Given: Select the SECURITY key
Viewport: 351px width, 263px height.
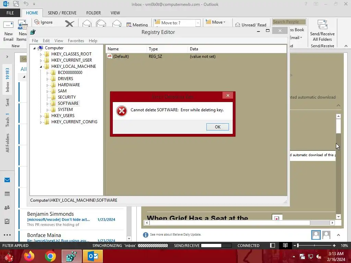Looking at the screenshot, I should 67,97.
